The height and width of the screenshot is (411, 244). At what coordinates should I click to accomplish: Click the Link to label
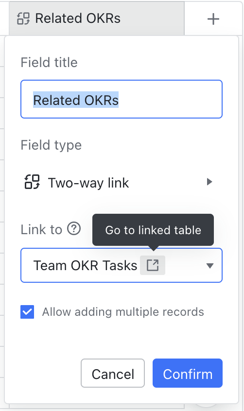tap(41, 229)
